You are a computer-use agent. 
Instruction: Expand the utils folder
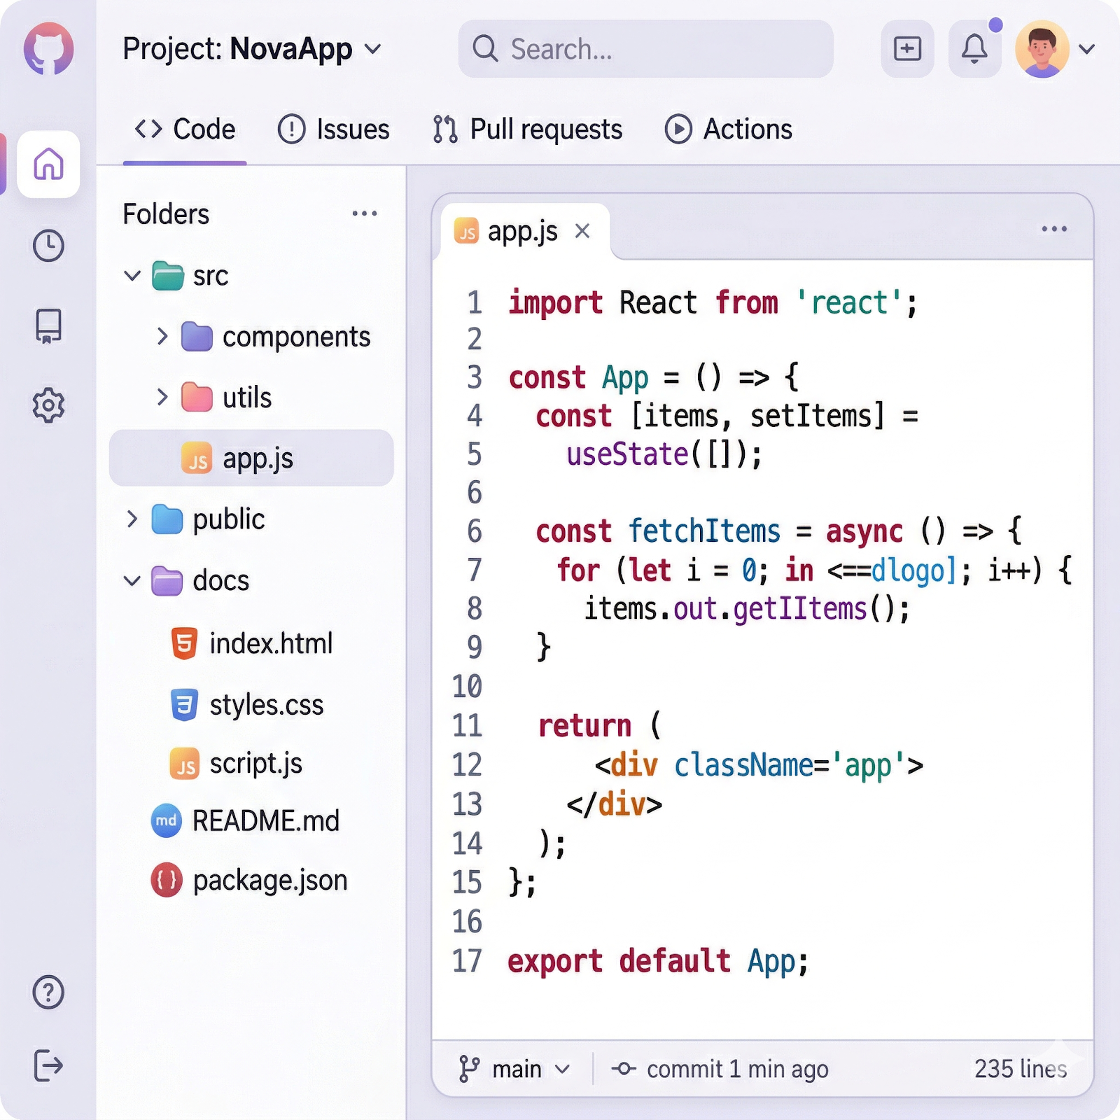pyautogui.click(x=162, y=397)
